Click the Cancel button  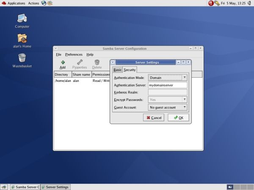pyautogui.click(x=154, y=118)
